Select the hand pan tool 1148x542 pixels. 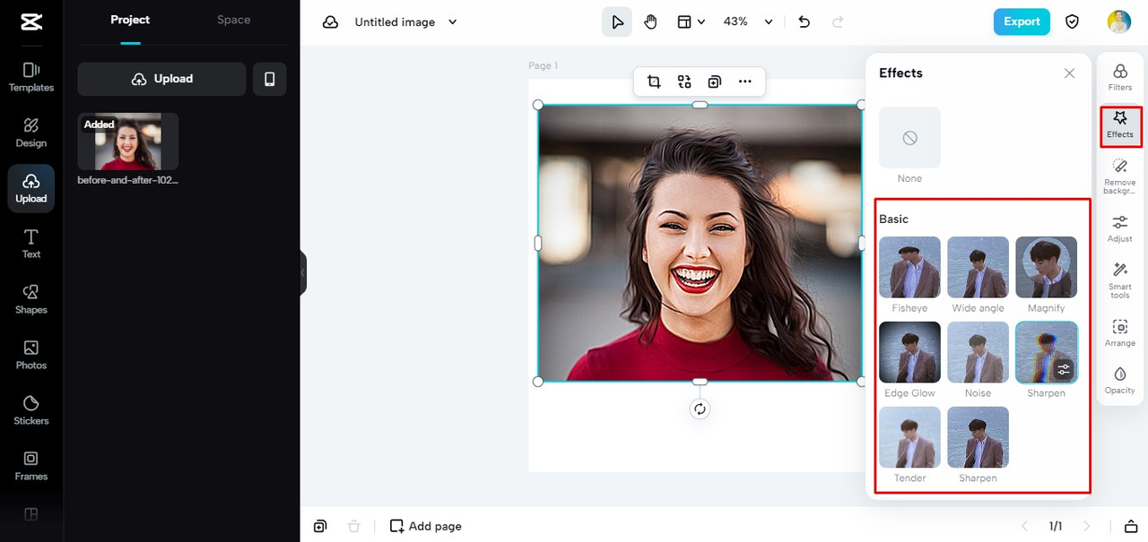click(x=650, y=22)
